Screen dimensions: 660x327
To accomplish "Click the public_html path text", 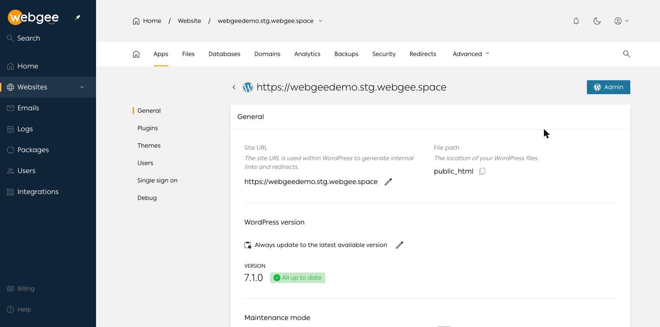I will pyautogui.click(x=454, y=171).
